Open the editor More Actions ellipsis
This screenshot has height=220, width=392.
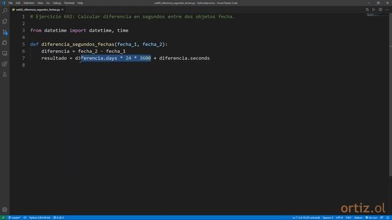point(386,10)
